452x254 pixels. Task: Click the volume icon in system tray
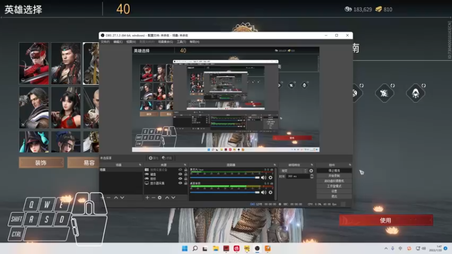click(x=424, y=248)
